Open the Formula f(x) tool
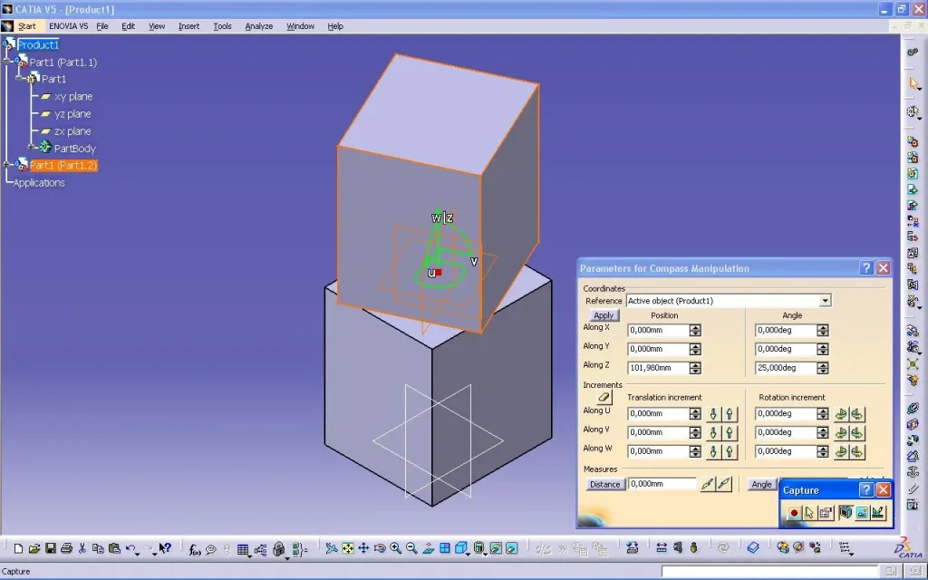Image resolution: width=928 pixels, height=580 pixels. [x=195, y=550]
